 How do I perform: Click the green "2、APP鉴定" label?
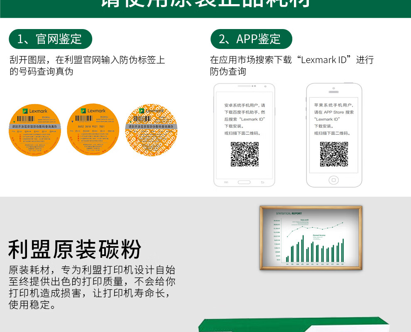(x=251, y=39)
